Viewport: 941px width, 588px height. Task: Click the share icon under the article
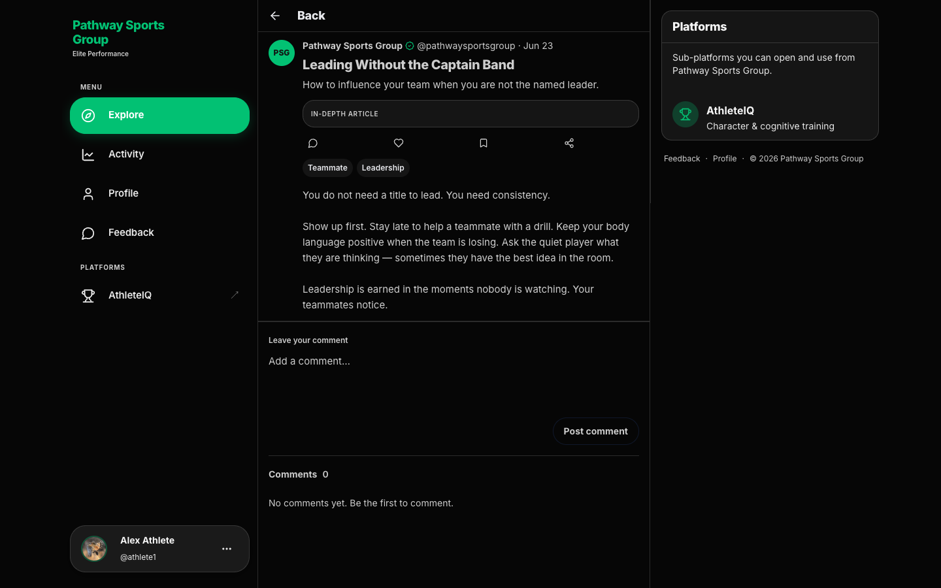pyautogui.click(x=569, y=143)
